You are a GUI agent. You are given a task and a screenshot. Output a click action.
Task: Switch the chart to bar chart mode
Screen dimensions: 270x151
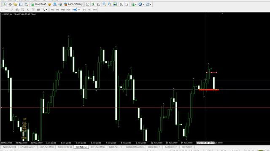click(x=88, y=4)
